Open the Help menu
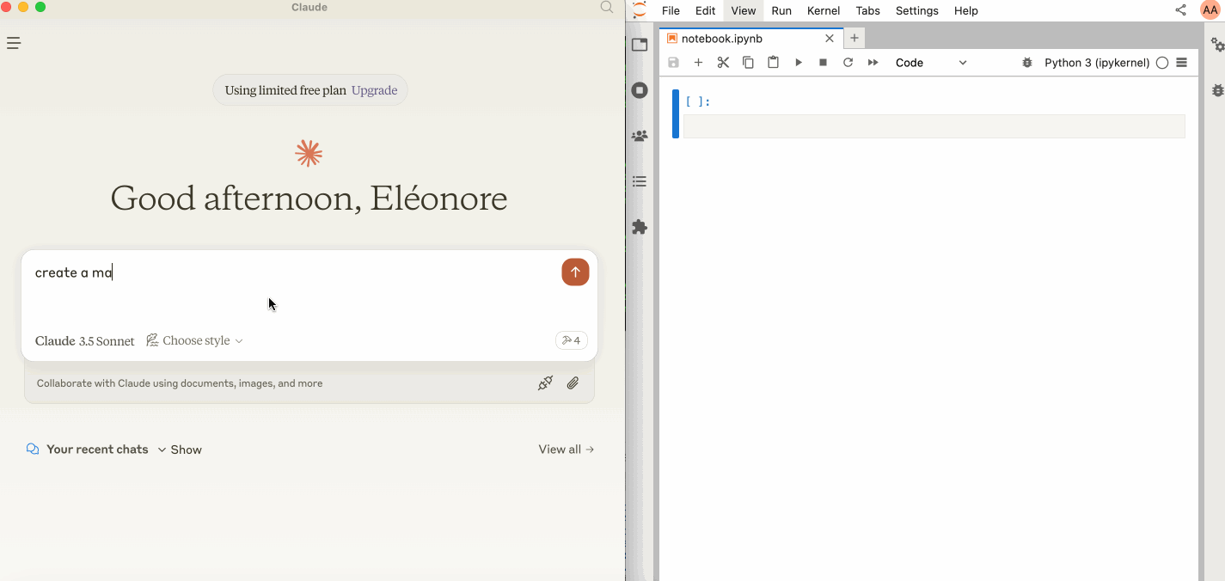Screen dimensions: 1225x581 click(966, 10)
